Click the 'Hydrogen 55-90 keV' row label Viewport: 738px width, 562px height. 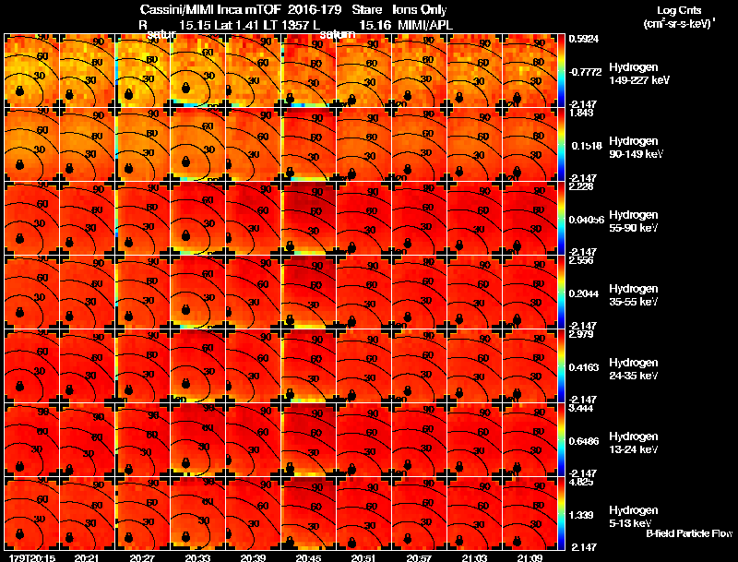coord(634,221)
